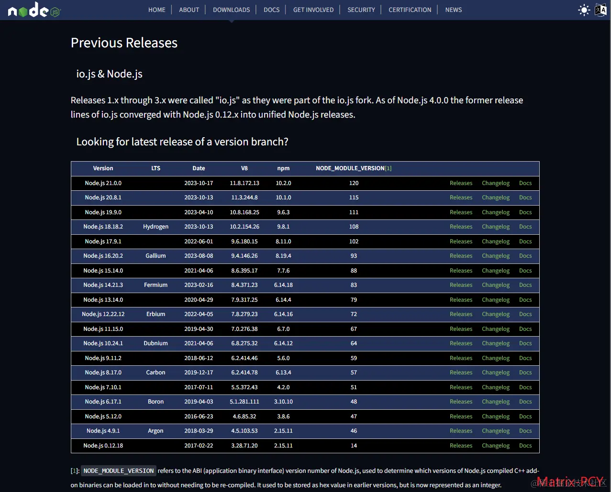Open the CERTIFICATION menu item

coord(410,10)
